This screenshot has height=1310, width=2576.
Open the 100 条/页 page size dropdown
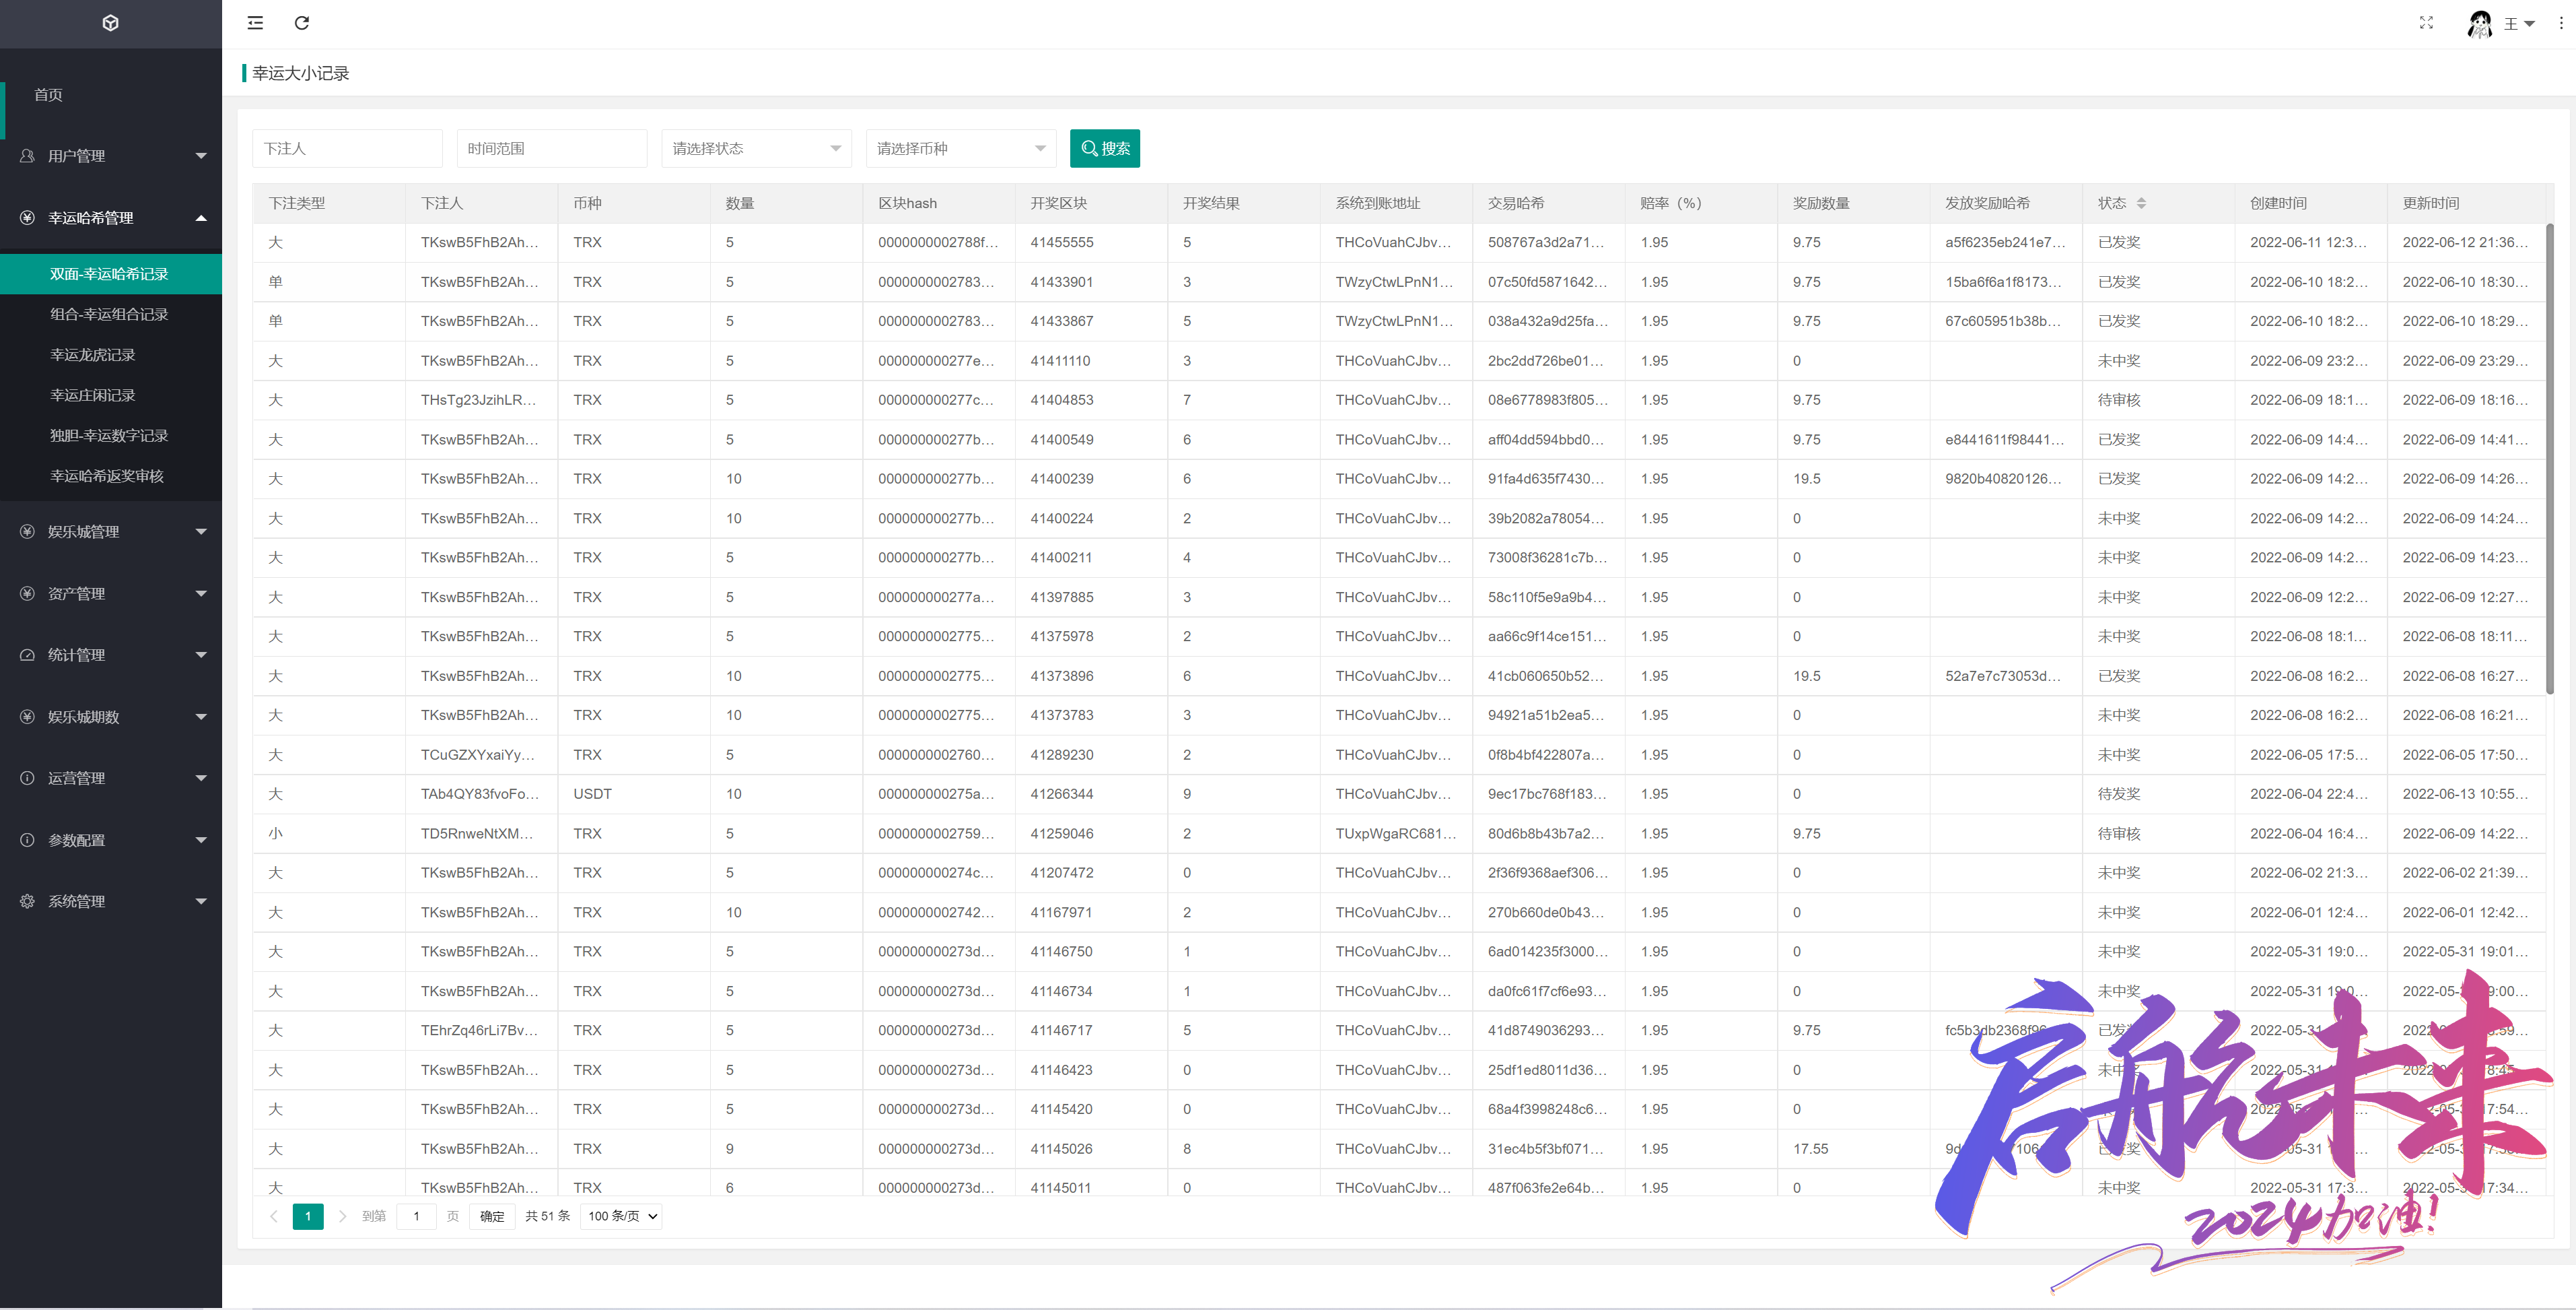(x=622, y=1216)
